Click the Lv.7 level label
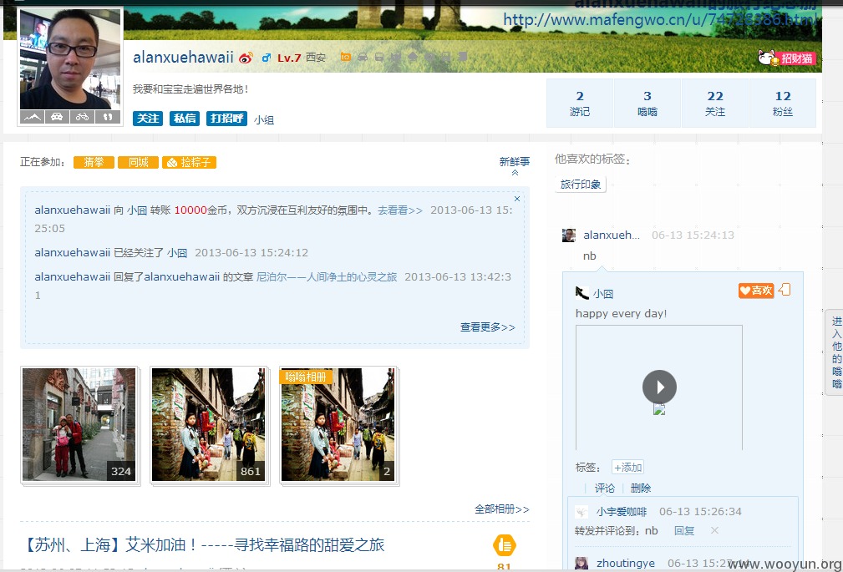This screenshot has height=572, width=843. (x=289, y=58)
